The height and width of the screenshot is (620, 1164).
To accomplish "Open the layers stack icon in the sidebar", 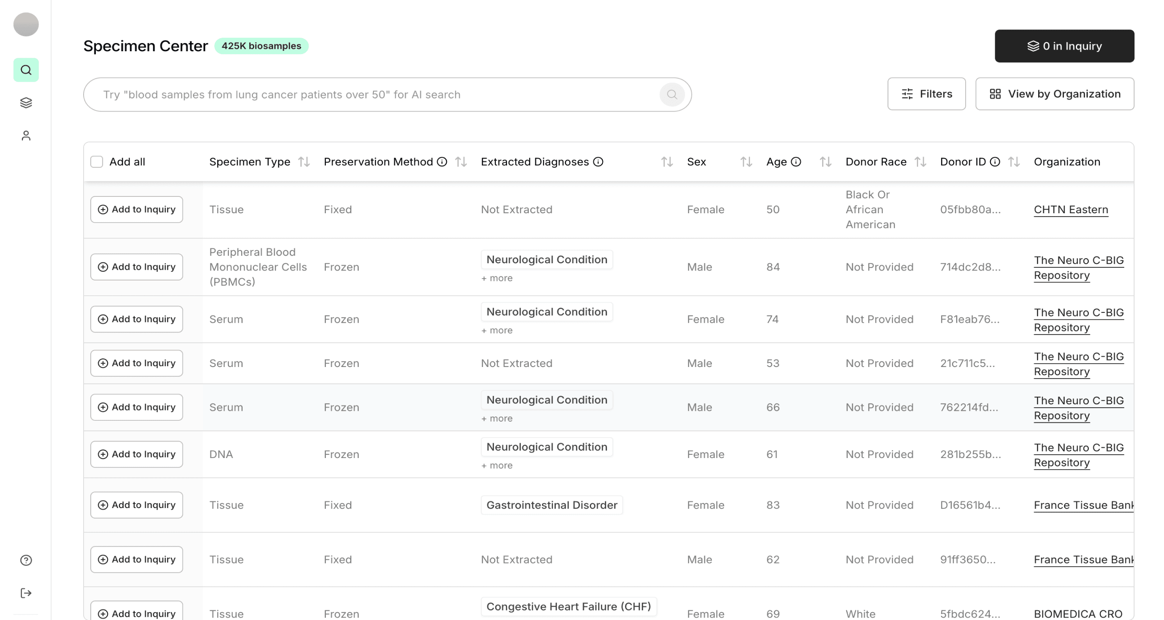I will click(x=26, y=103).
